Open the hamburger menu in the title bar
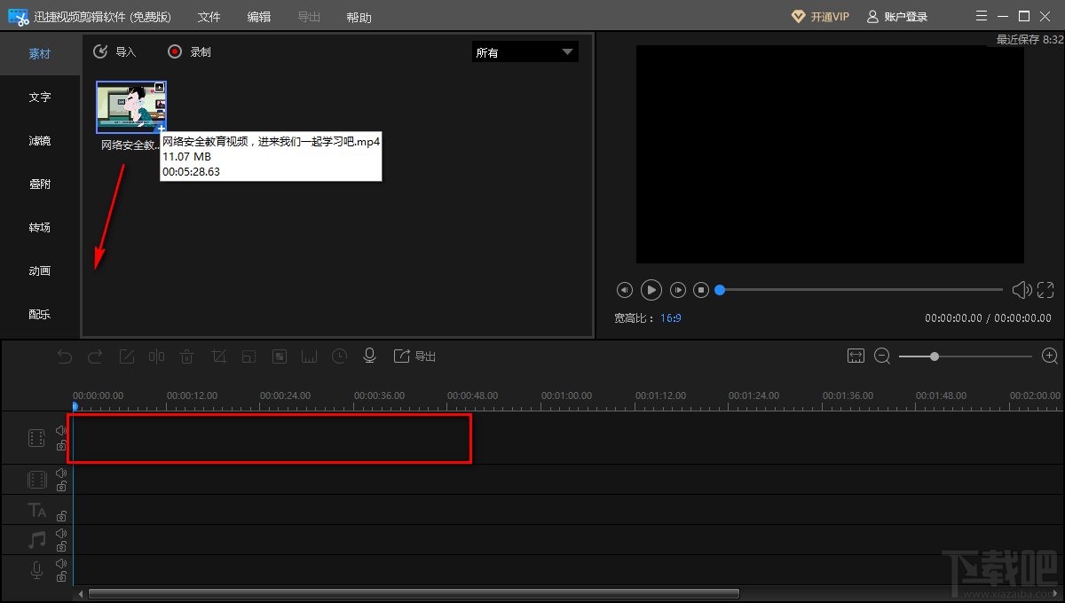 coord(980,16)
